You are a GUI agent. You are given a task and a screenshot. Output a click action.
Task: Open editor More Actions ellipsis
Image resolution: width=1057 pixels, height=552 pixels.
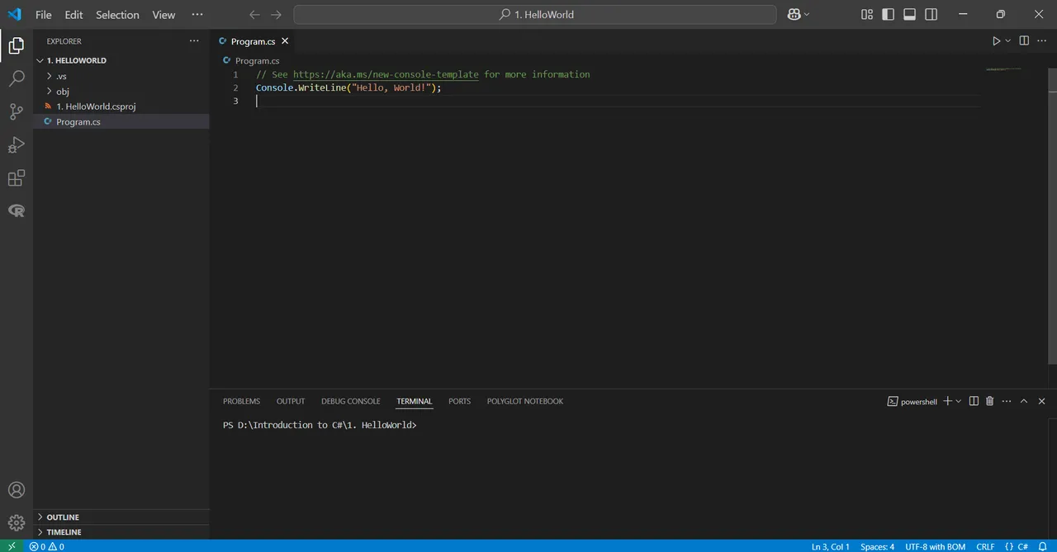coord(1041,40)
